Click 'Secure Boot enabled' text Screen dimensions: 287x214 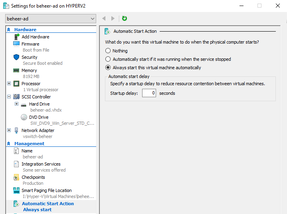tap(43, 63)
